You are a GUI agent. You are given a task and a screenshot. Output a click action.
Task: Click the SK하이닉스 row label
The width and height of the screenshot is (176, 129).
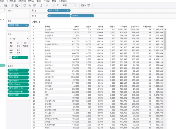(49, 33)
